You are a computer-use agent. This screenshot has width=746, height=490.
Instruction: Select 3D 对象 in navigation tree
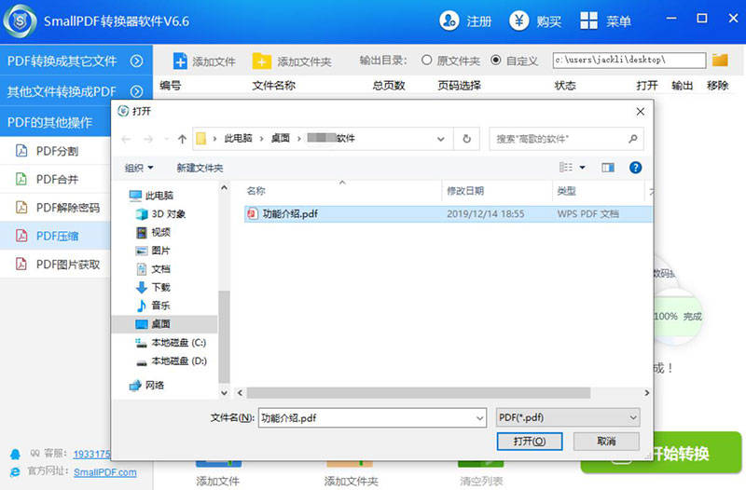(x=160, y=214)
